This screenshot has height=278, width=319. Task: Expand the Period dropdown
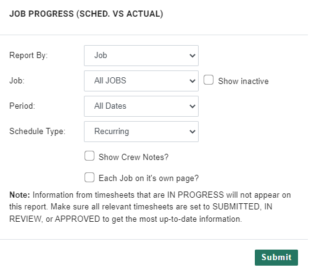pos(141,106)
